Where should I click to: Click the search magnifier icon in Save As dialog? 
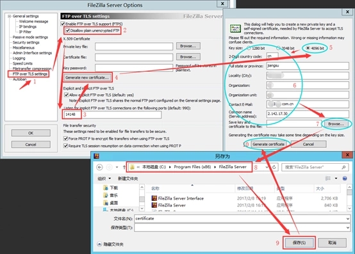point(343,167)
